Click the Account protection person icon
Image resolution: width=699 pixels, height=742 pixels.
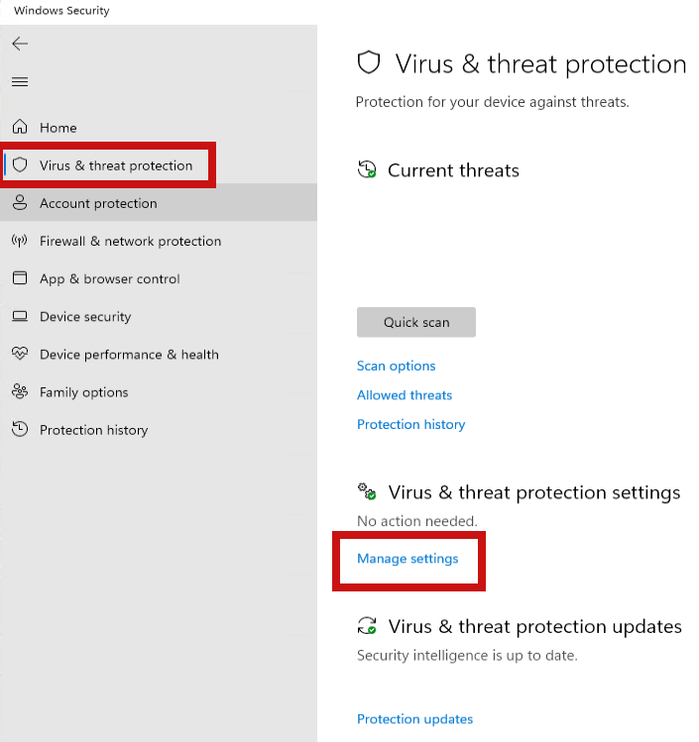tap(20, 202)
